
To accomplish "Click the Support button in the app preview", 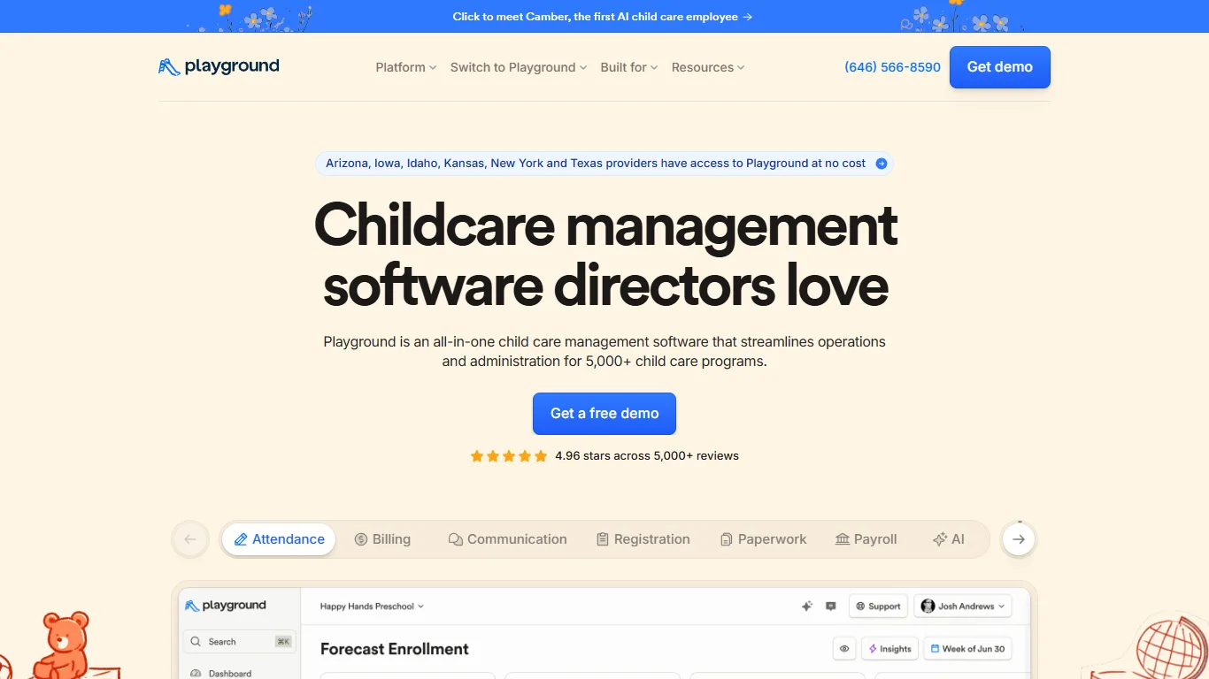I will 879,607.
